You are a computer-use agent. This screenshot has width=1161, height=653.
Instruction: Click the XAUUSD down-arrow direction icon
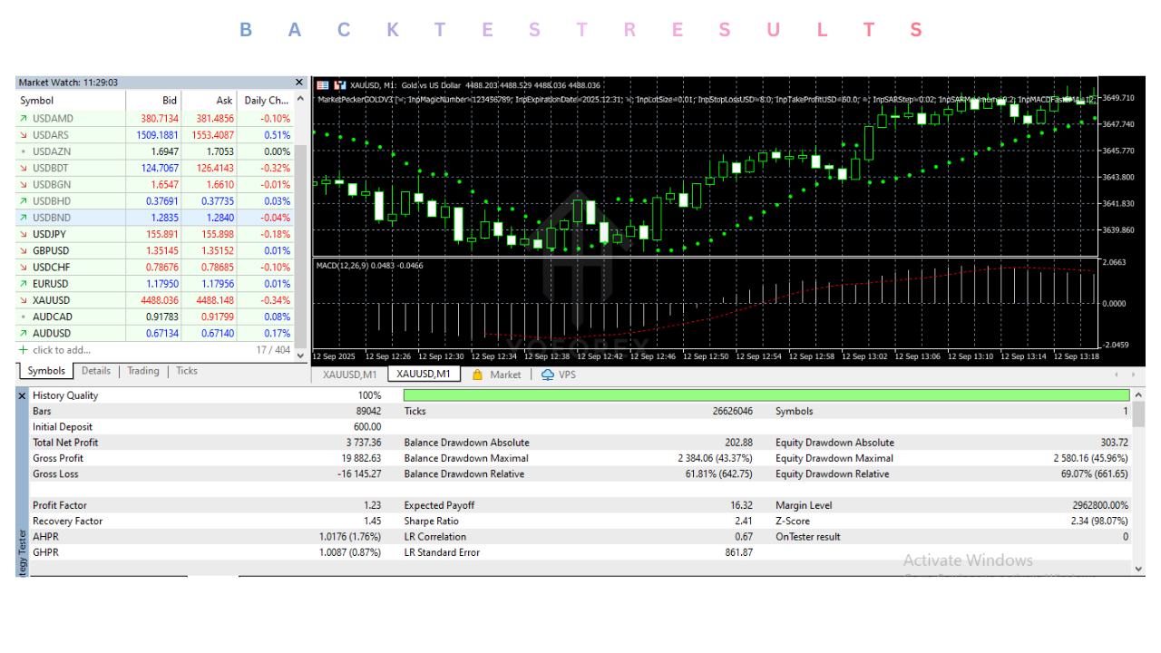[x=23, y=300]
